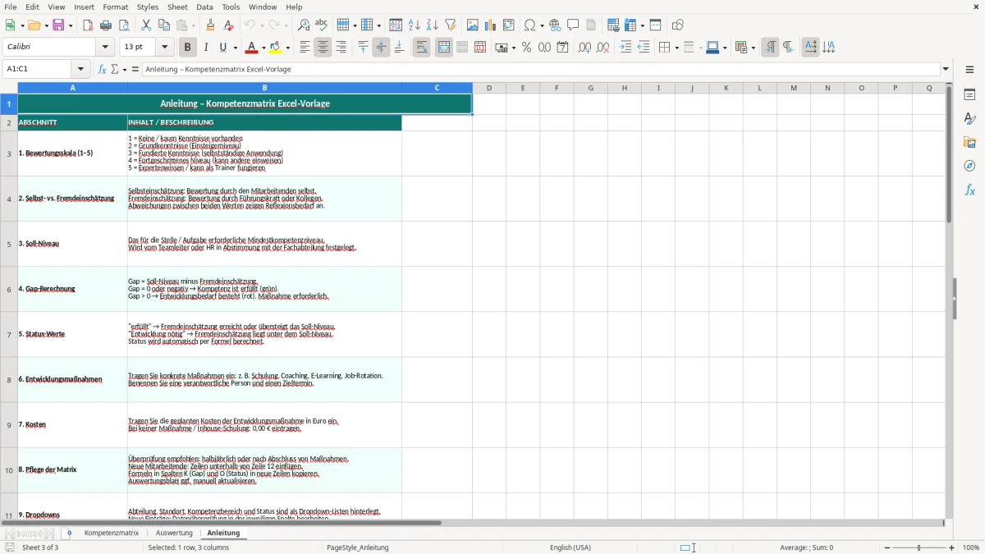The height and width of the screenshot is (554, 985).
Task: Open the Sidebar Navigator panel
Action: point(969,167)
